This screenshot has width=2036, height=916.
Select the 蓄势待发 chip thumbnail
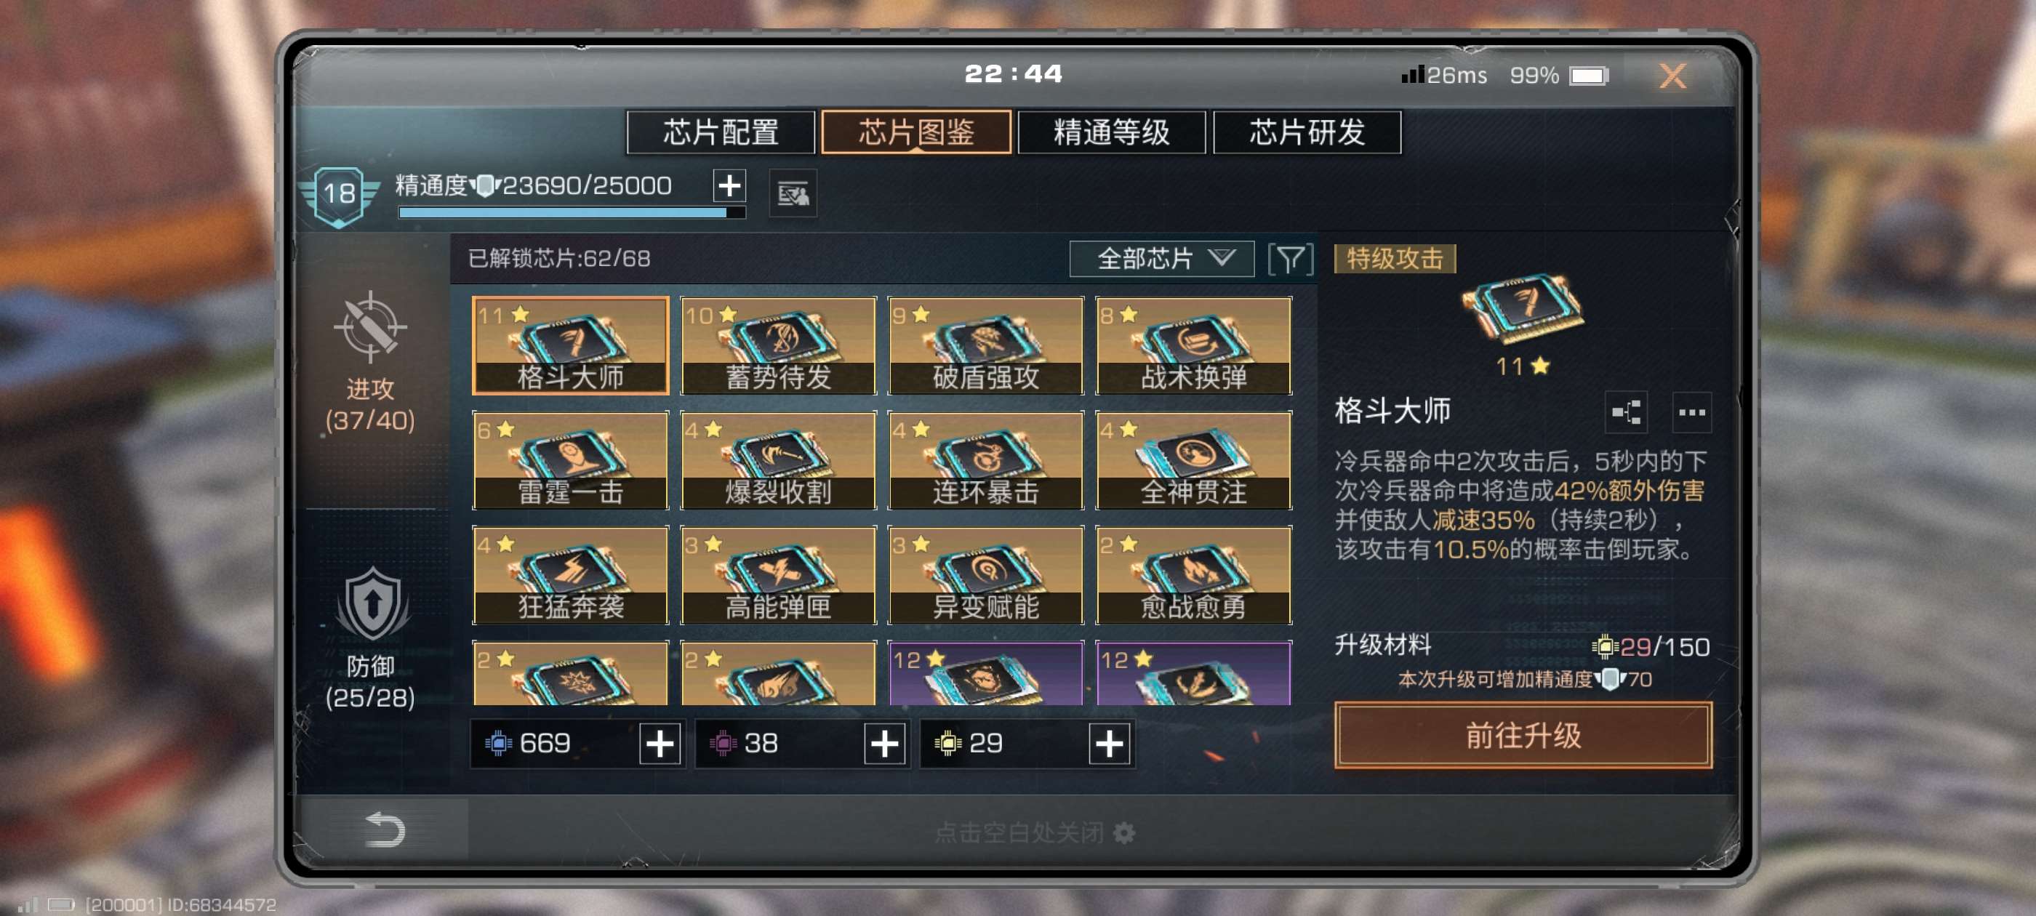coord(778,345)
